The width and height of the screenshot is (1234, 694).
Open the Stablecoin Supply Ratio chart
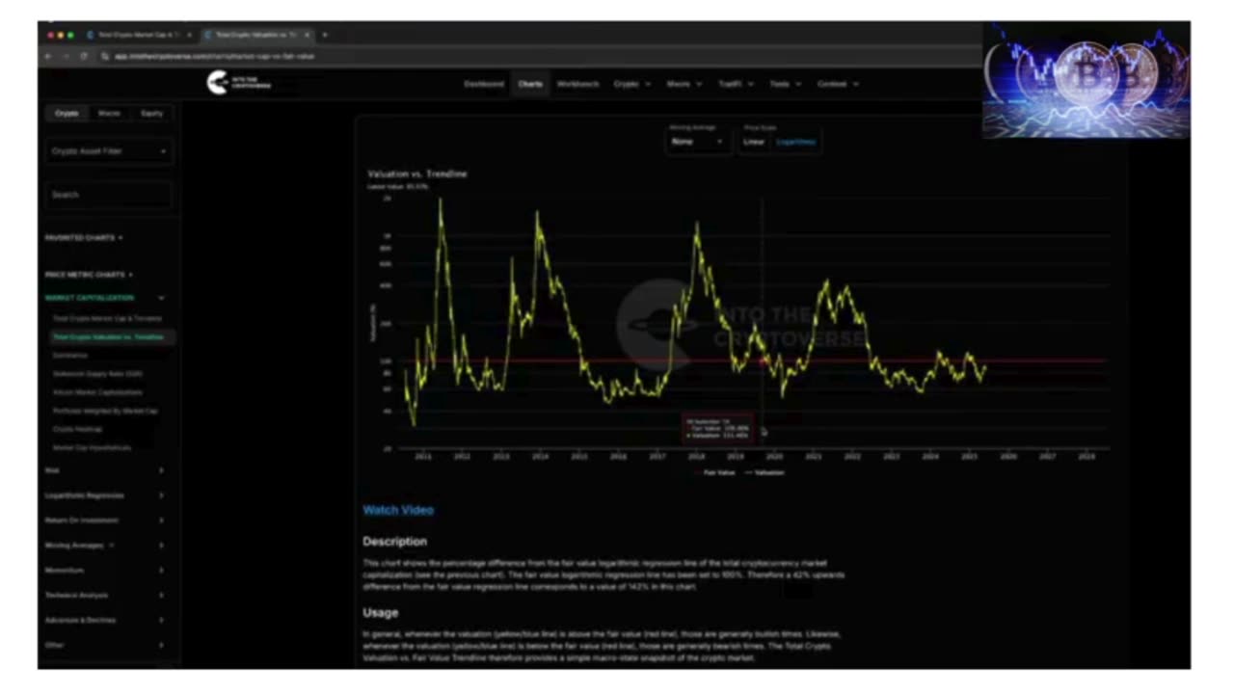click(x=98, y=374)
